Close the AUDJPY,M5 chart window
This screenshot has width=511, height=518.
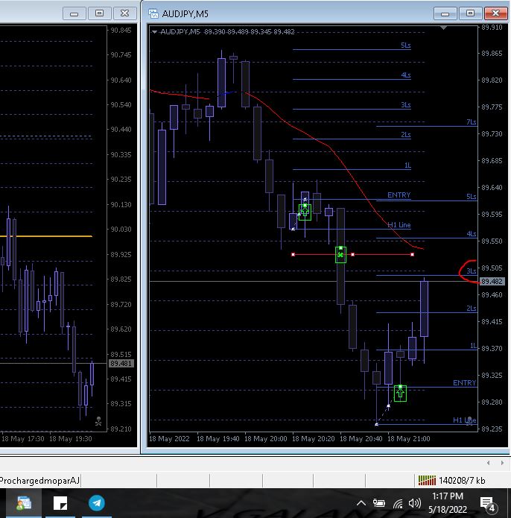pyautogui.click(x=496, y=13)
